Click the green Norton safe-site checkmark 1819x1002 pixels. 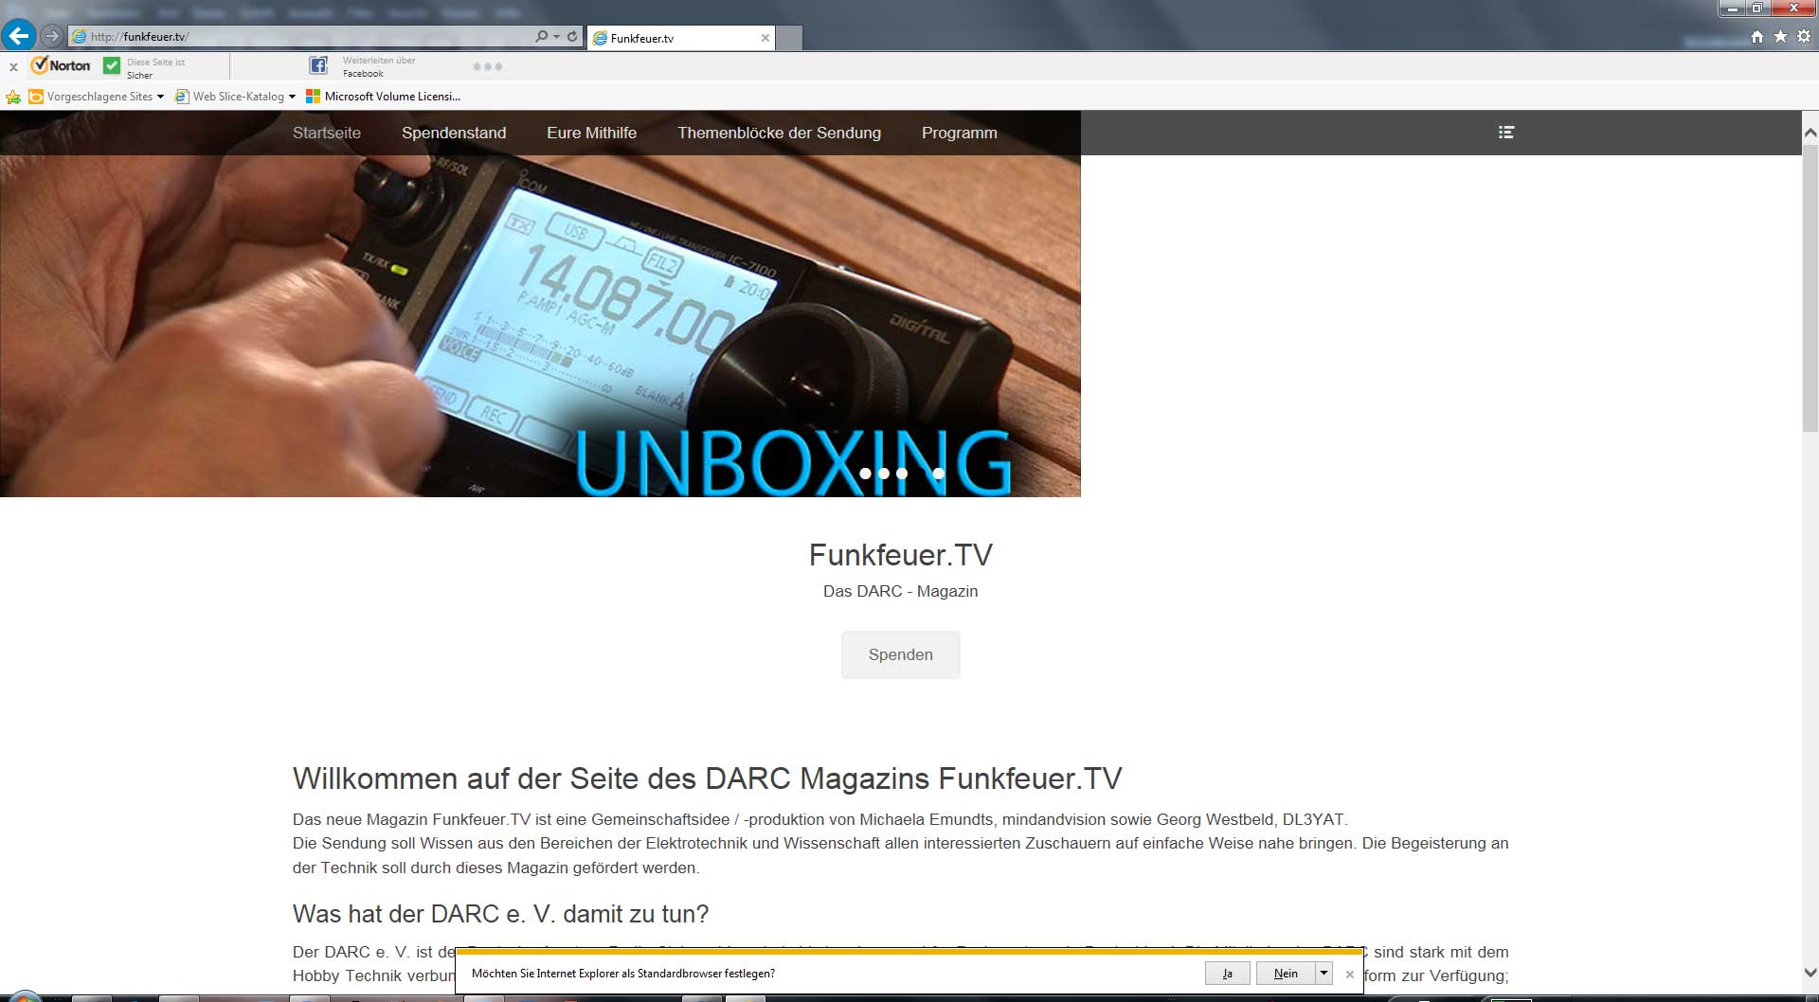click(112, 65)
